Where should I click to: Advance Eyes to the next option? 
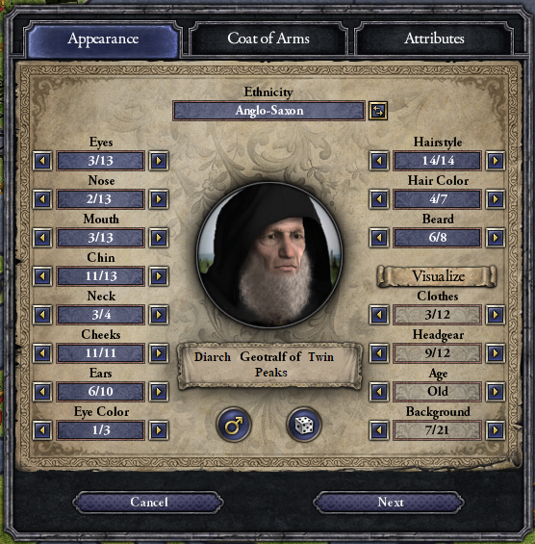click(x=159, y=161)
